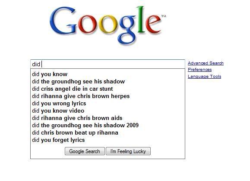
Task: Click inside the search text box
Action: [x=108, y=64]
